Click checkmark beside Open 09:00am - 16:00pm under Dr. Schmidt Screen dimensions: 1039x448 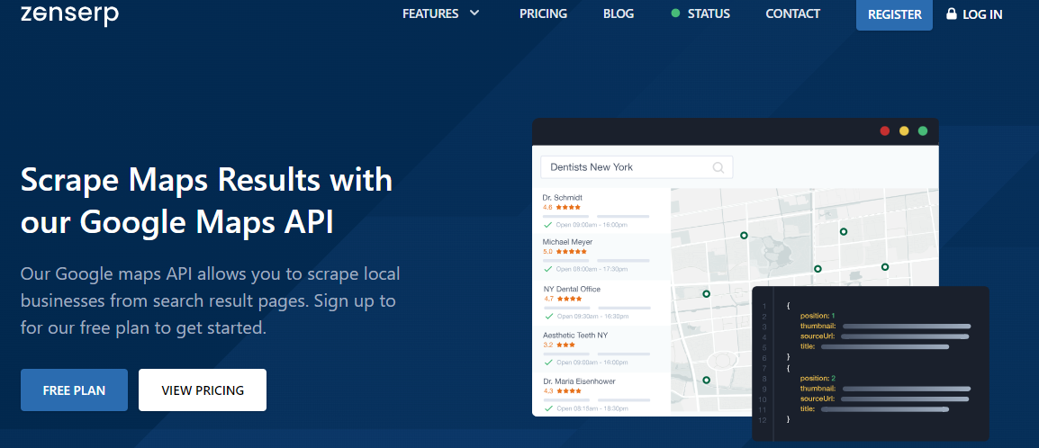548,225
